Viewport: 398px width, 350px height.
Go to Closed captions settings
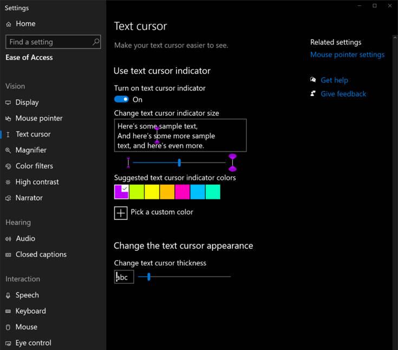point(41,255)
